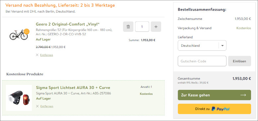Viewport: 258px width, 121px height.
Task: Remove the Sigma Sport Lichtset via Entfernen
Action: point(47,106)
